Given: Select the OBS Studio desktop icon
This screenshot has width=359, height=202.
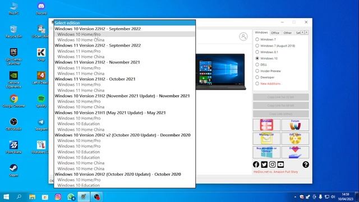Looking at the screenshot, I should 13,124.
